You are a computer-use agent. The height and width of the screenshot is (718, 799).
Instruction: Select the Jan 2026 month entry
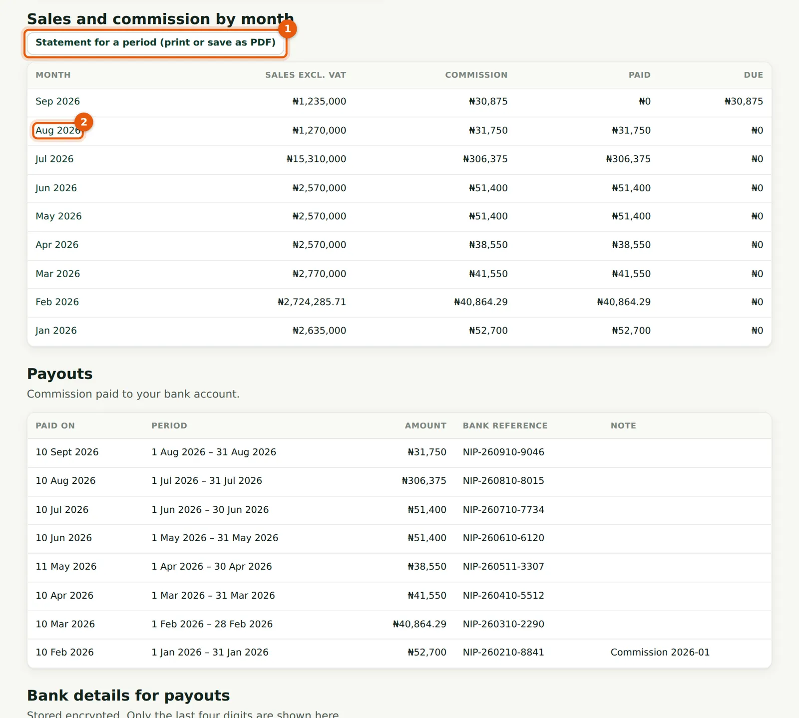[x=56, y=331]
